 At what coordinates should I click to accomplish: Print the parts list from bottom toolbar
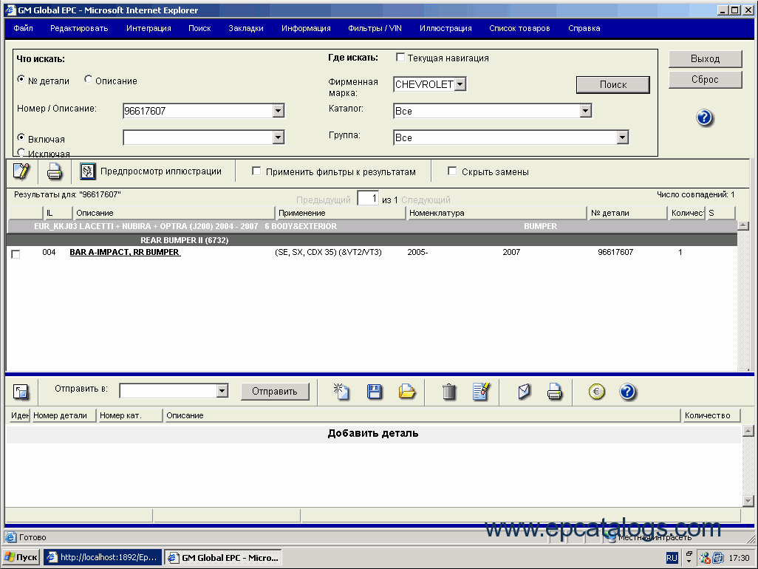point(555,392)
